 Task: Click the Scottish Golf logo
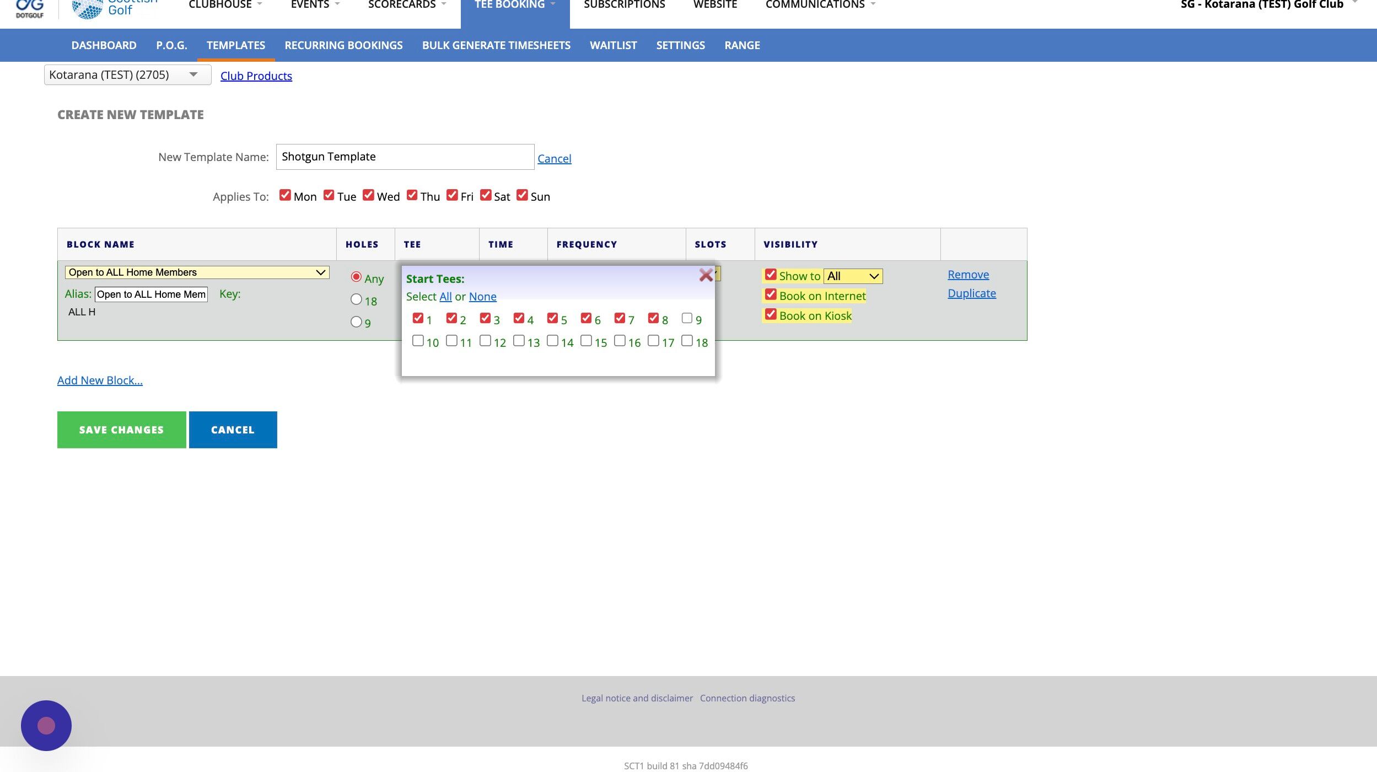click(115, 9)
